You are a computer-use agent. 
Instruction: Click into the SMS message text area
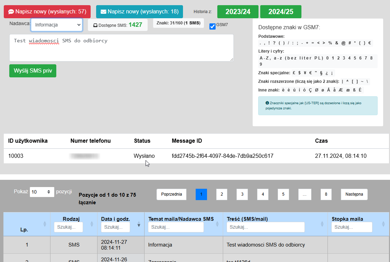point(121,48)
